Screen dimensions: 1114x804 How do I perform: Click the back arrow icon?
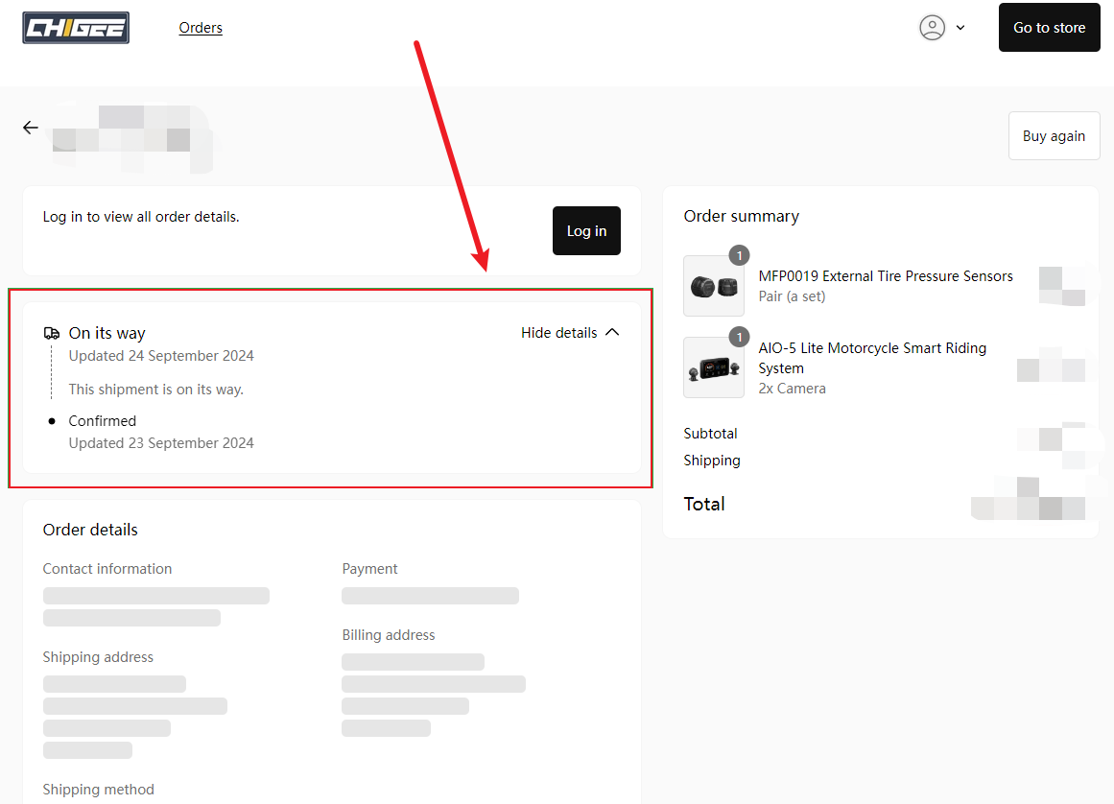point(31,128)
